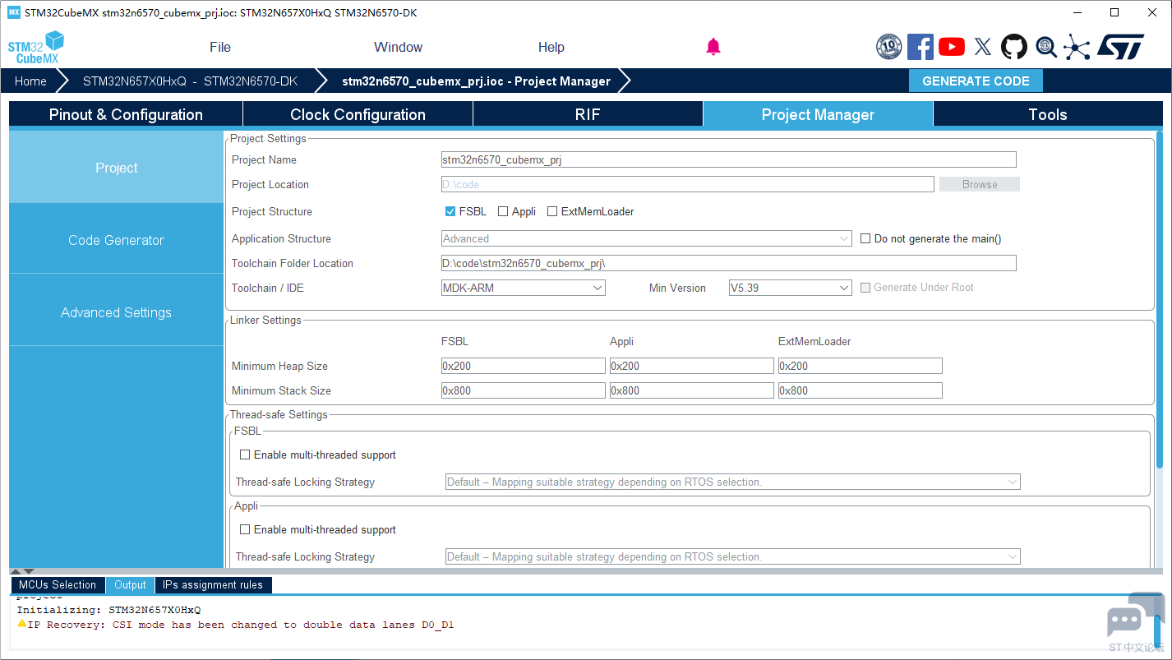Open the Window menu

tap(398, 47)
